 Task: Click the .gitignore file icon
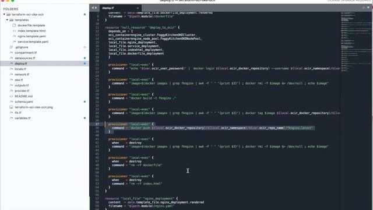point(11,47)
